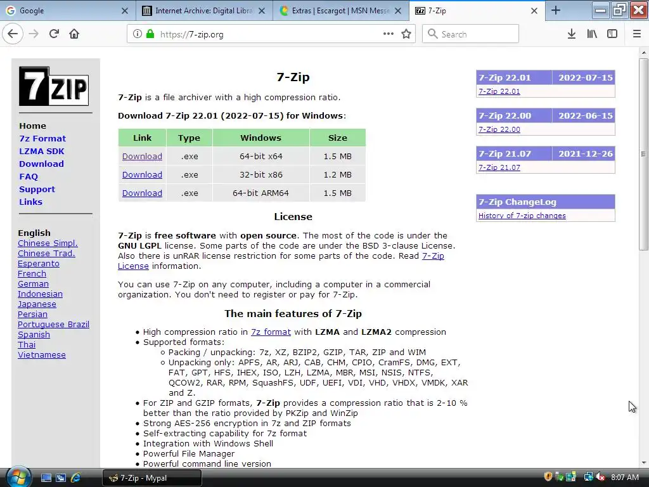649x487 pixels.
Task: Close the Google tab
Action: 125,11
